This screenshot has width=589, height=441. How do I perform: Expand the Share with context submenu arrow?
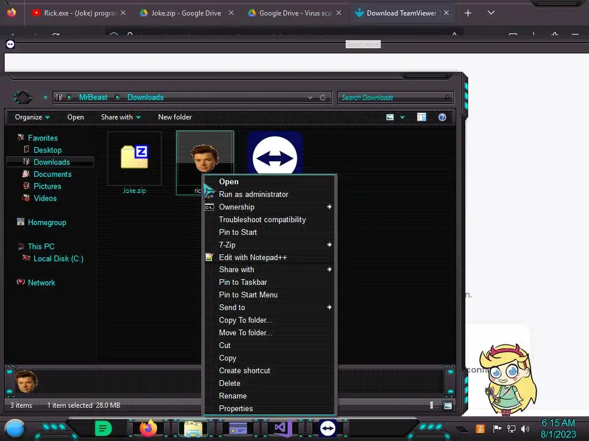pyautogui.click(x=330, y=270)
